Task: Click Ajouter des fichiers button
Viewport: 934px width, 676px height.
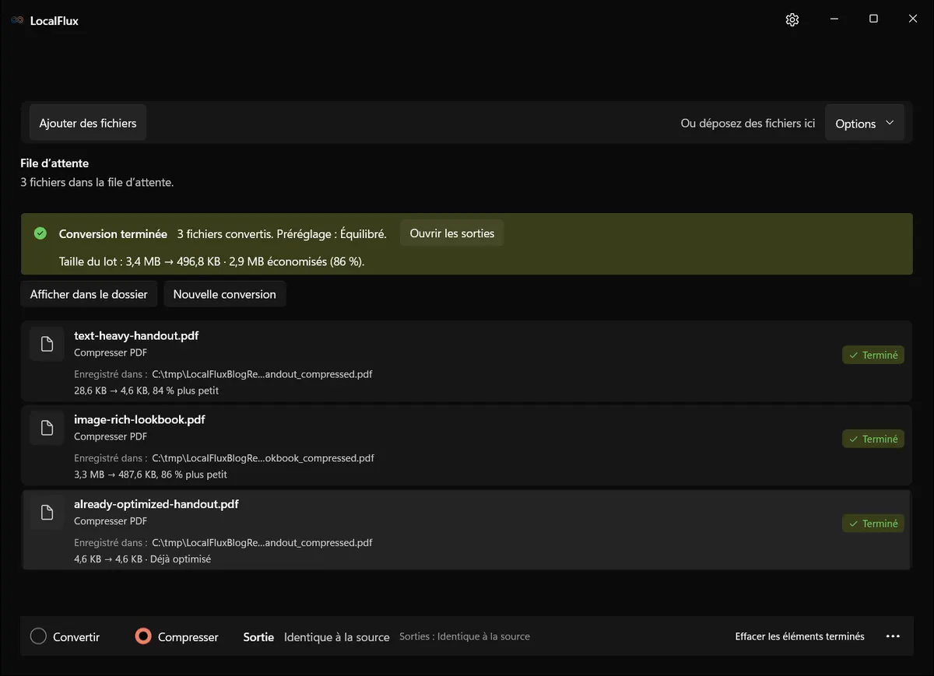Action: coord(88,123)
